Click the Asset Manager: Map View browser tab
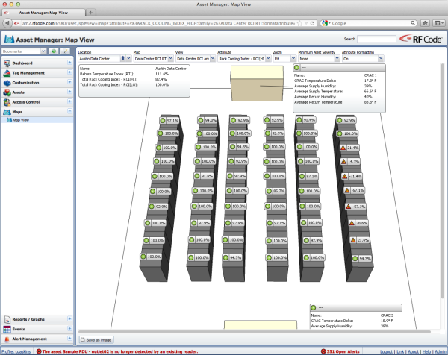448x355 pixels. tap(43, 13)
